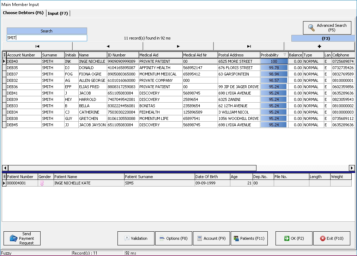Click in the Search text field
The height and width of the screenshot is (256, 357).
pyautogui.click(x=47, y=38)
